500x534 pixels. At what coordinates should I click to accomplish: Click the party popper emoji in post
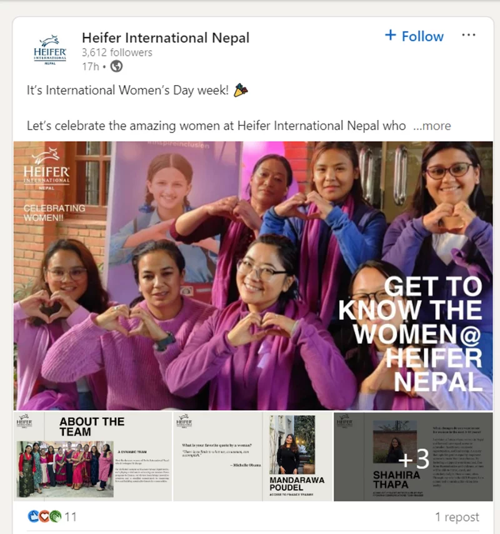click(241, 90)
